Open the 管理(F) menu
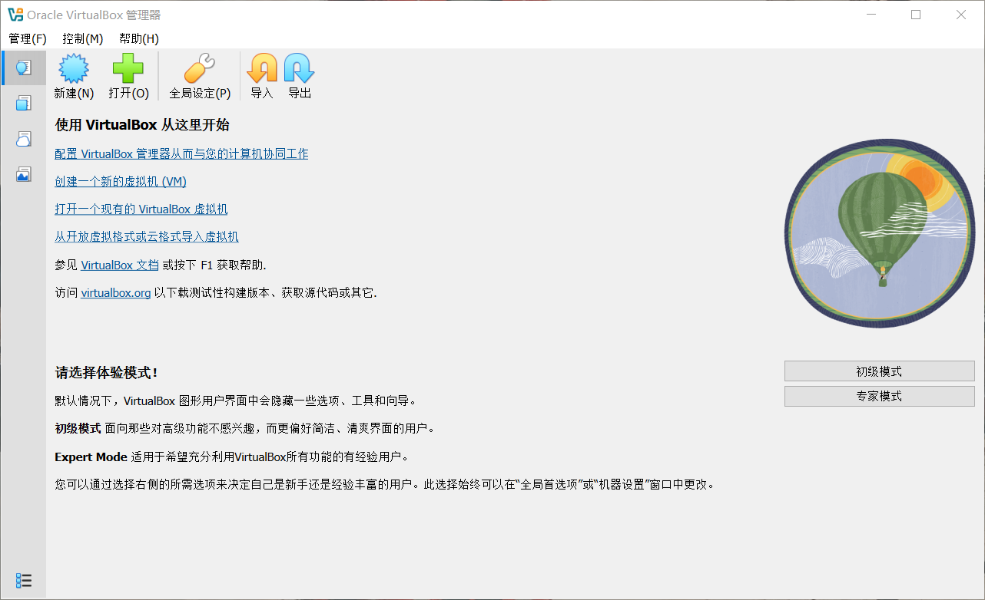 pyautogui.click(x=28, y=38)
